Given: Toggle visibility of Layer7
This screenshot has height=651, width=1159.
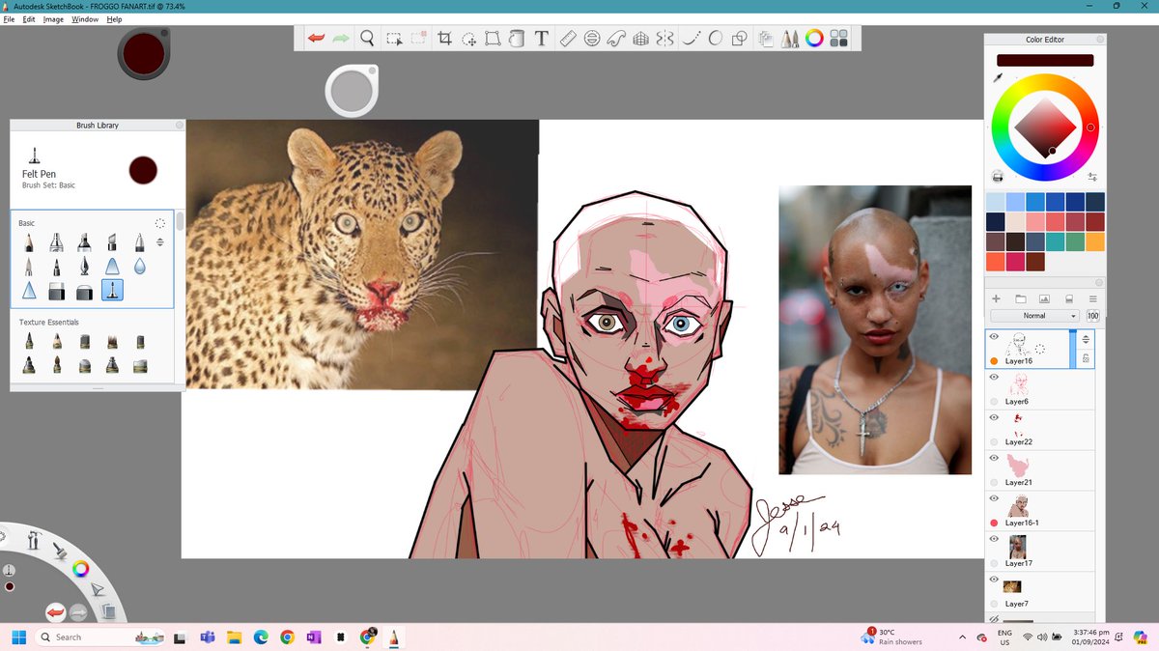Looking at the screenshot, I should (x=994, y=580).
